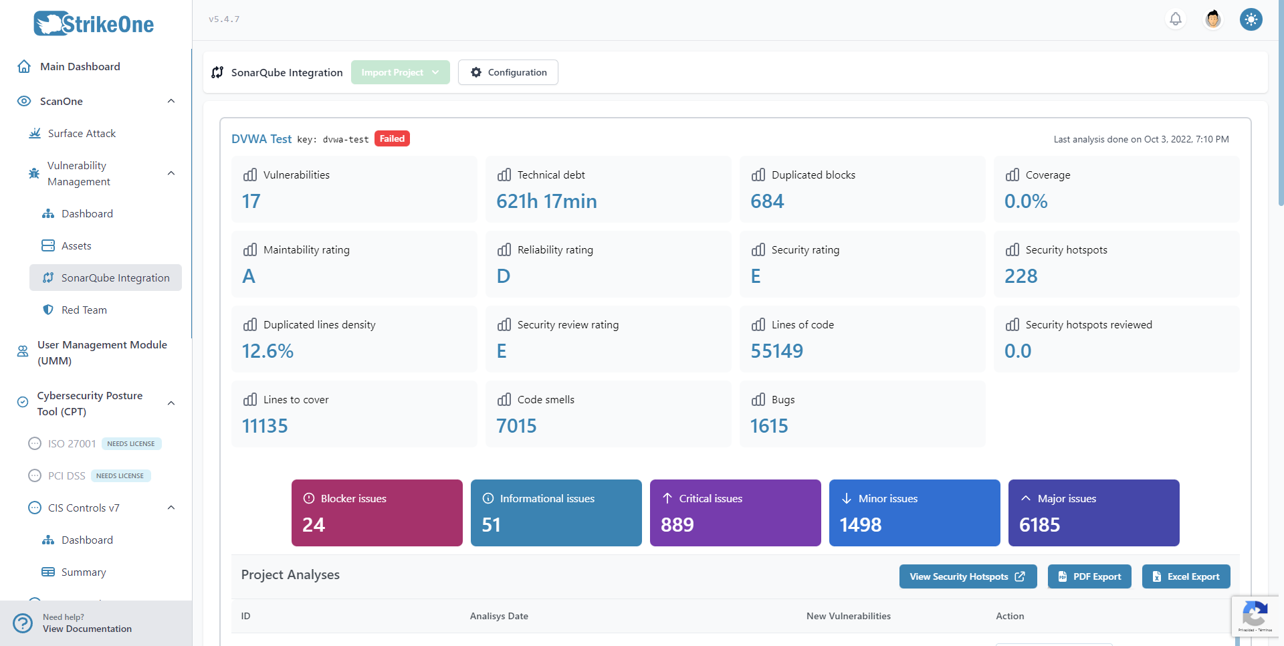Open the notification bell icon
The height and width of the screenshot is (646, 1284).
pos(1175,19)
